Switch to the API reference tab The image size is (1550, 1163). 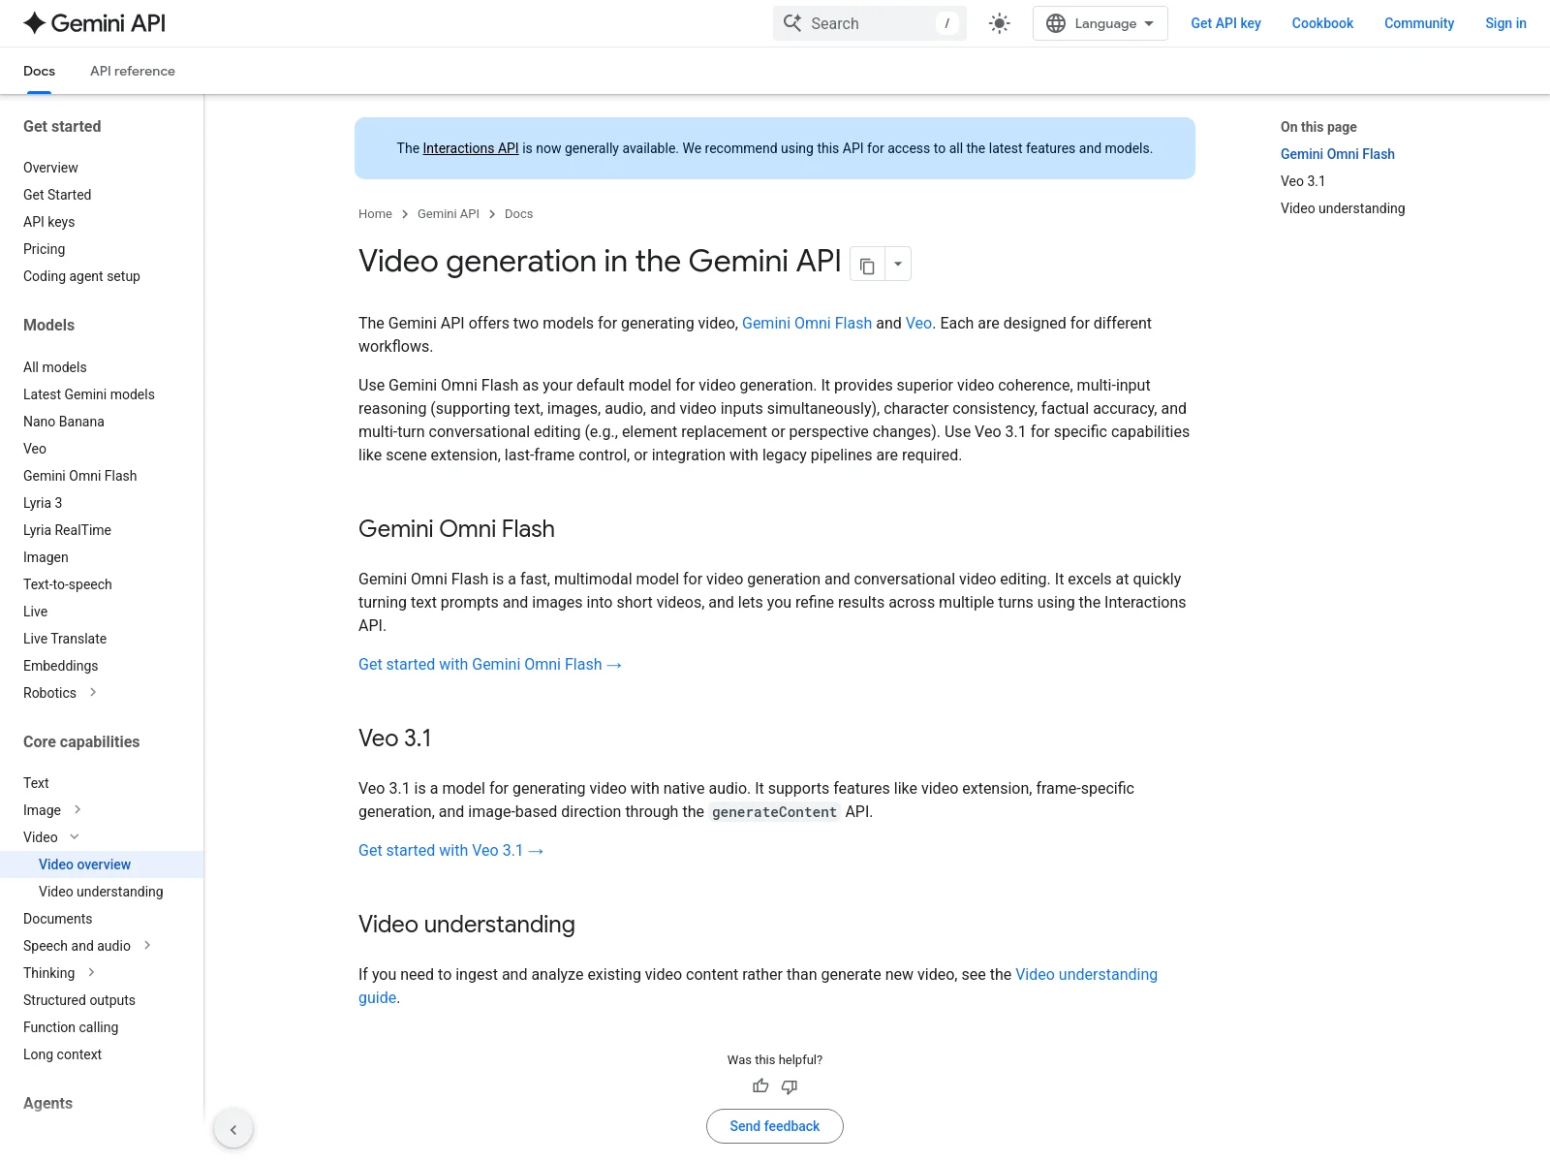pos(133,71)
